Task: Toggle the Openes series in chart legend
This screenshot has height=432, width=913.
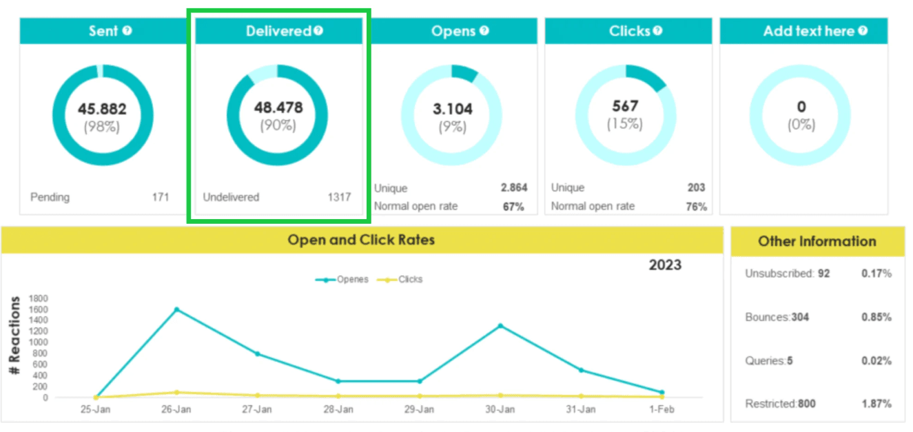Action: click(342, 280)
